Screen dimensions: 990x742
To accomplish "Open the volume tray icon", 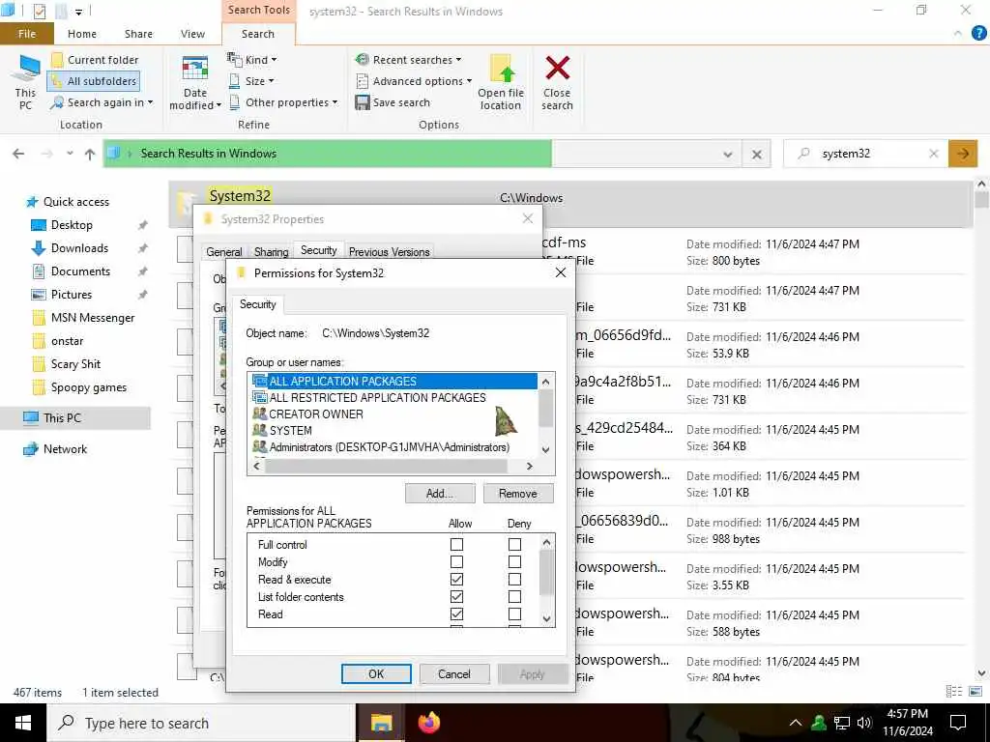I will click(864, 723).
